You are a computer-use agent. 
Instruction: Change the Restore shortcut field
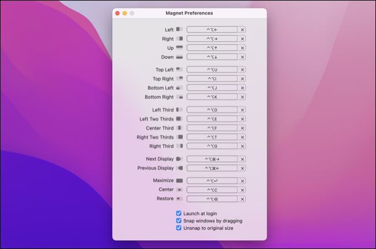click(212, 199)
